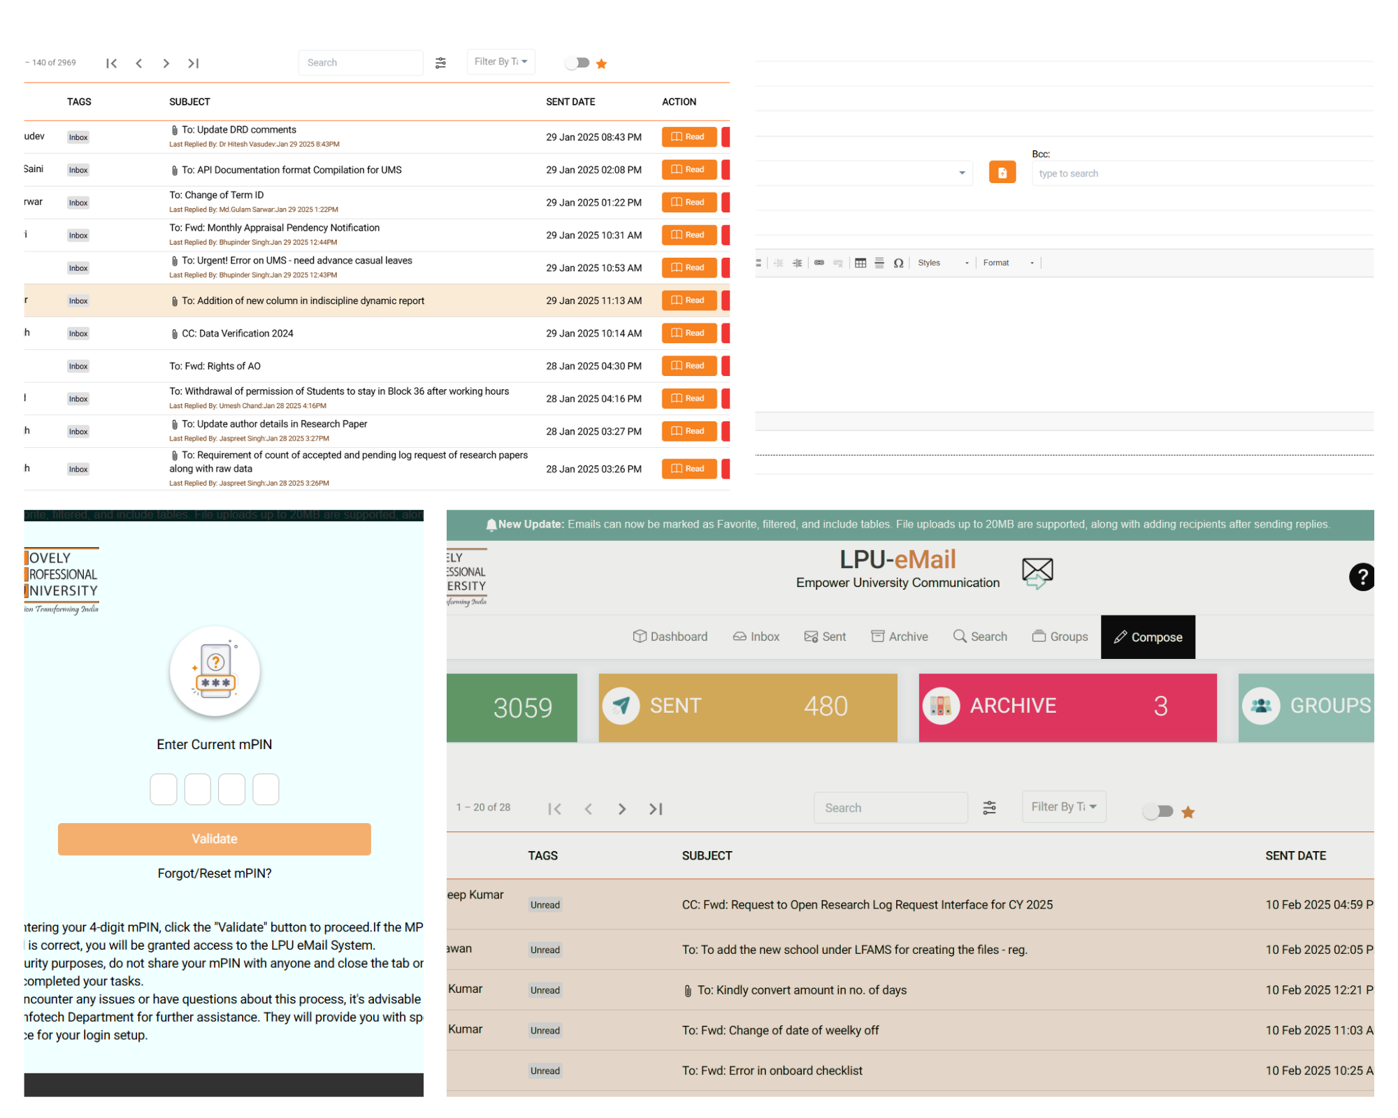The image size is (1398, 1118).
Task: Open Filter By Tag dropdown in lower list
Action: point(1063,806)
